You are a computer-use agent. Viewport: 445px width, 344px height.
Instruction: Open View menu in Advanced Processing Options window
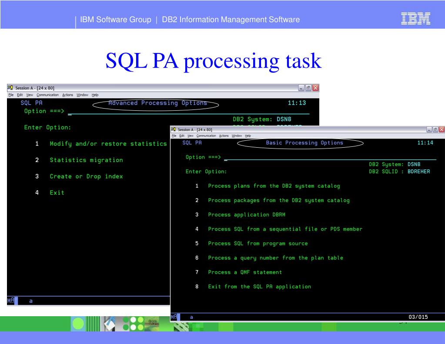30,95
